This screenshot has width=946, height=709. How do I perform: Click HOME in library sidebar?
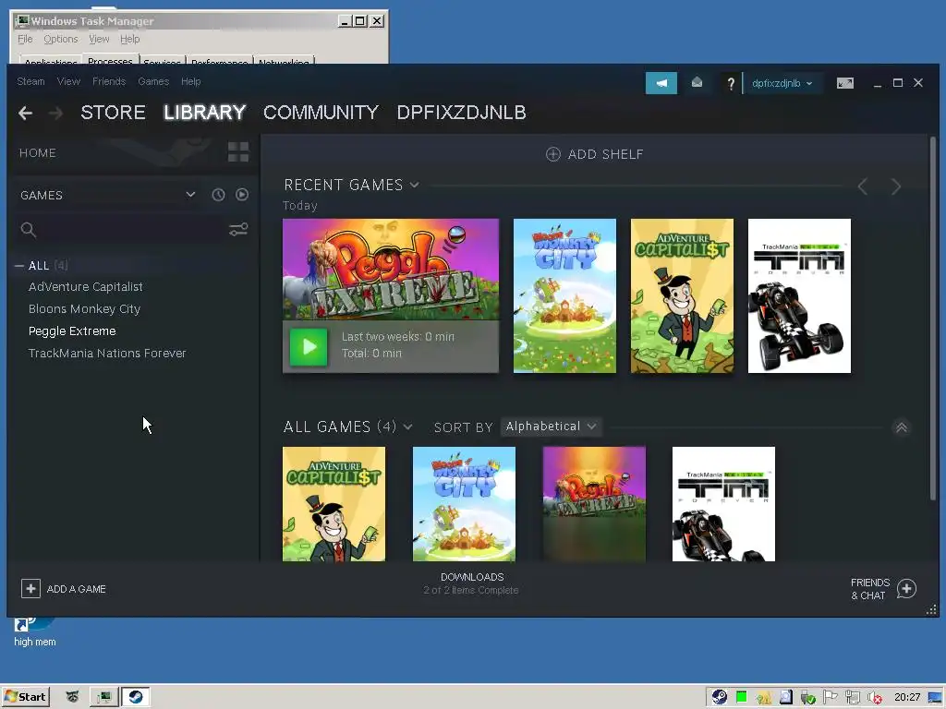click(x=37, y=153)
